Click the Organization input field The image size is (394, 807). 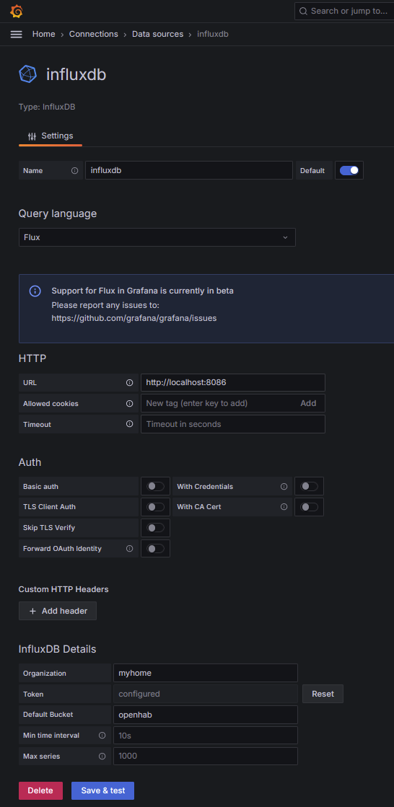[x=206, y=673]
